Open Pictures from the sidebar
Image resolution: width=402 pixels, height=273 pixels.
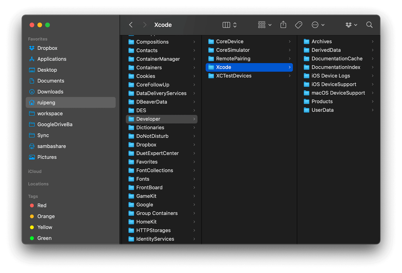[x=71, y=157]
